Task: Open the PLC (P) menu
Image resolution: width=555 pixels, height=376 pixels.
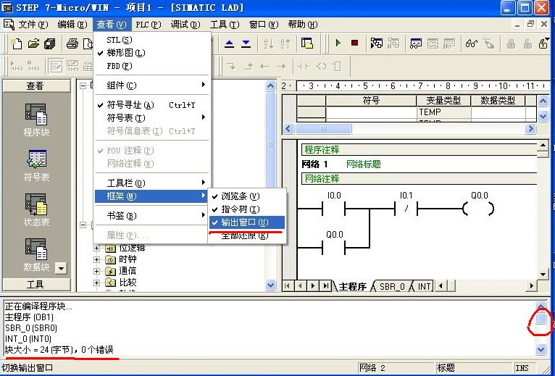Action: point(149,25)
